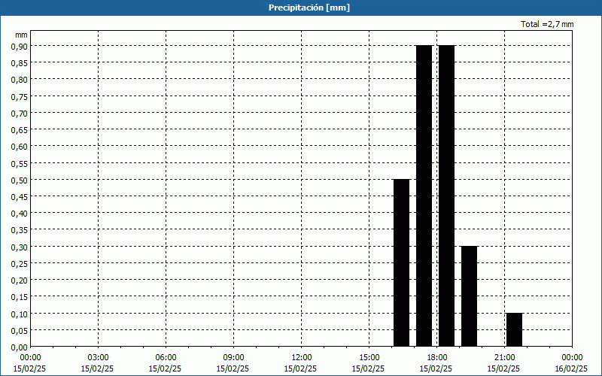Click the 21:00 time axis label
This screenshot has height=376, width=602.
tap(504, 358)
